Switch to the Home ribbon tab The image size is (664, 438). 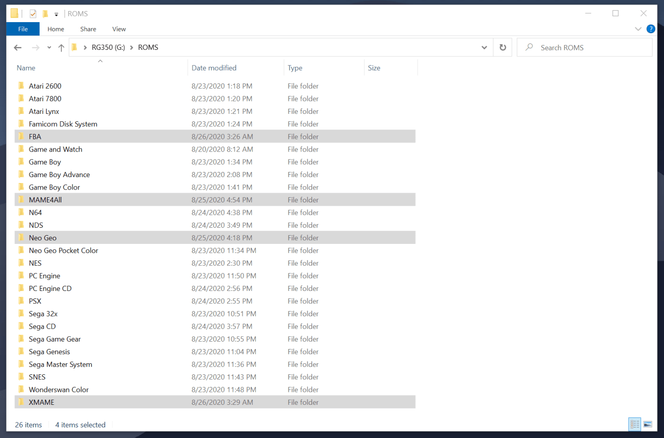tap(56, 29)
